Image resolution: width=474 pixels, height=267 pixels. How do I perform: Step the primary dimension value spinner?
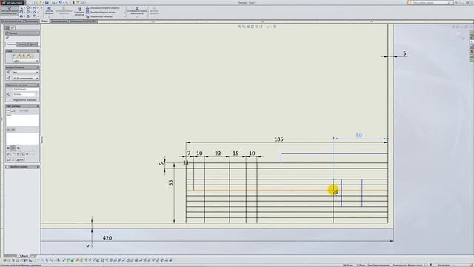[37, 94]
